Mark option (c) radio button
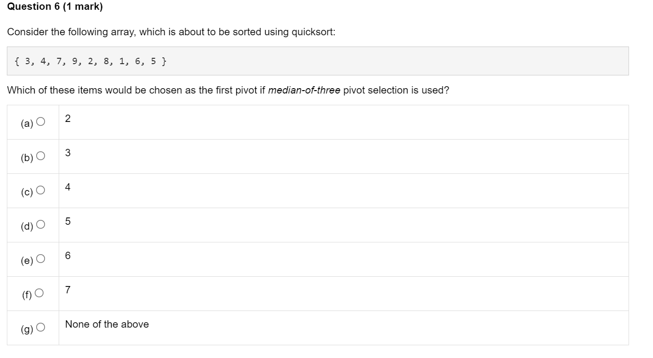Screen dimensions: 653x358 [x=40, y=191]
